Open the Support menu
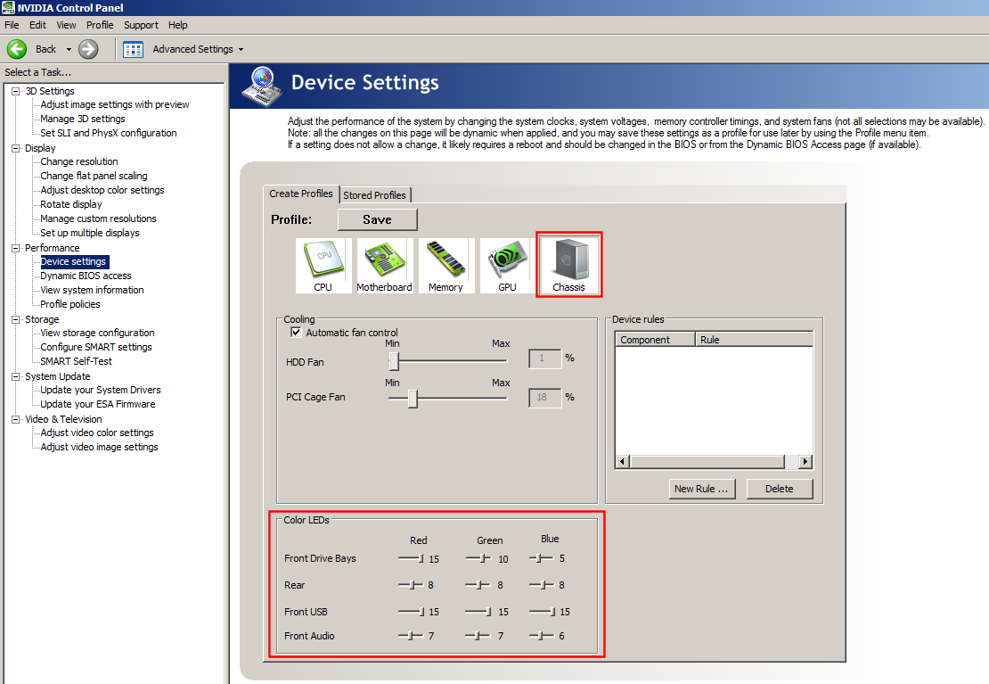Screen dimensions: 989x684 141,25
